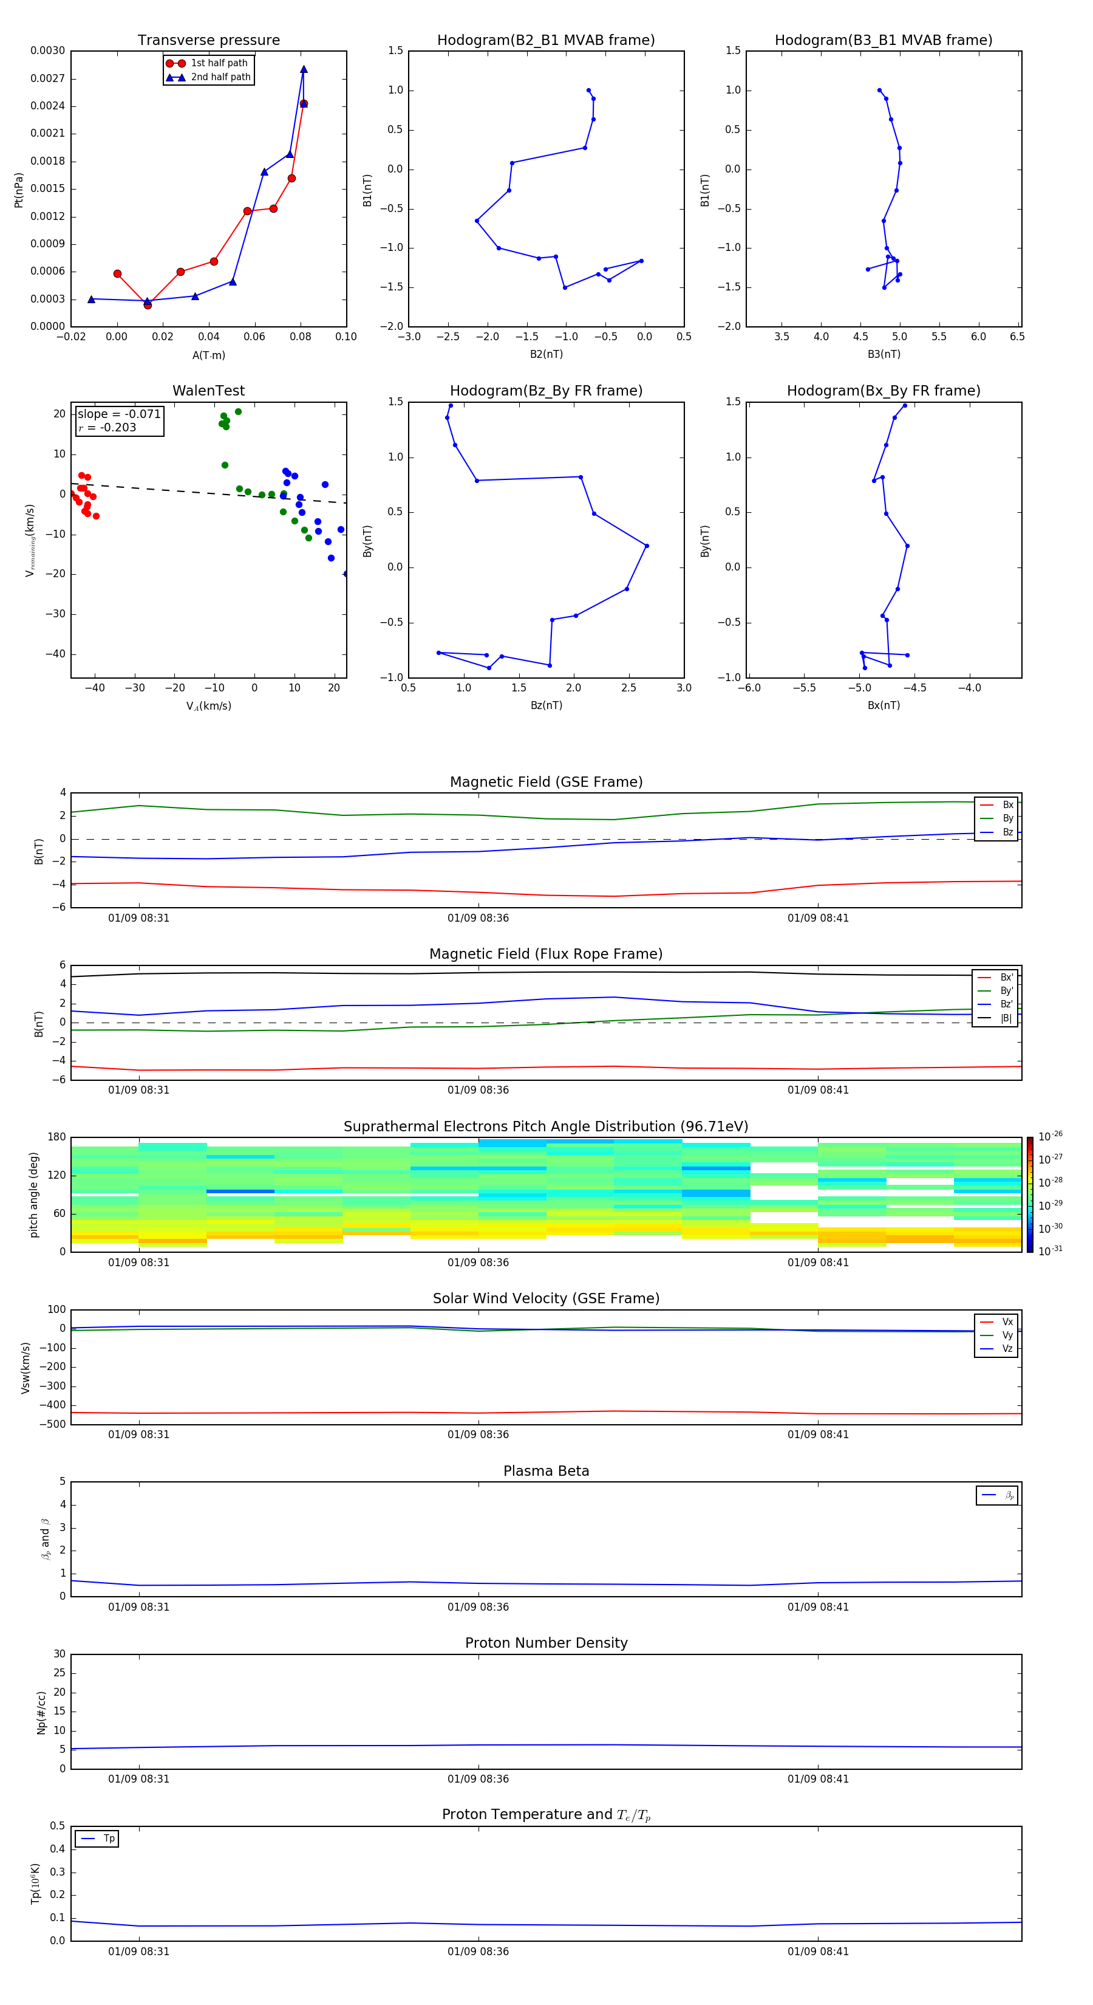Click the "A(T·m)" x-axis label
Screen dimensions: 1093x2005
pos(208,355)
